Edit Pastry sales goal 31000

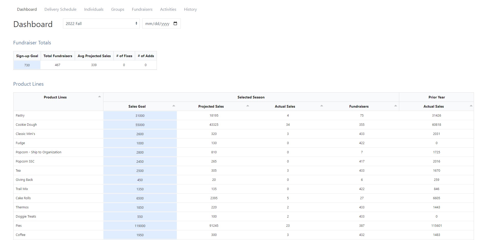[x=140, y=116]
